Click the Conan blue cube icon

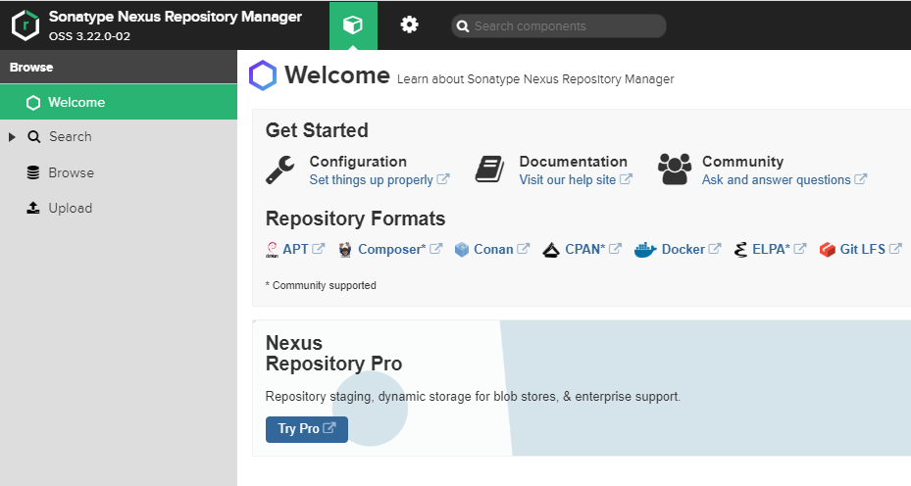(x=461, y=250)
